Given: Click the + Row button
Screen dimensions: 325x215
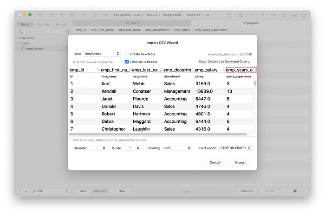Looking at the screenshot, I should click(x=120, y=191).
